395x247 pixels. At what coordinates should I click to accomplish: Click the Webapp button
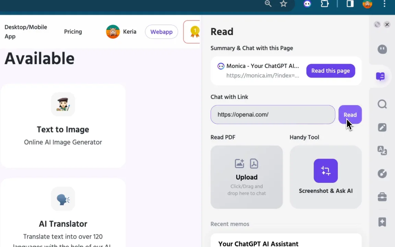(x=161, y=32)
